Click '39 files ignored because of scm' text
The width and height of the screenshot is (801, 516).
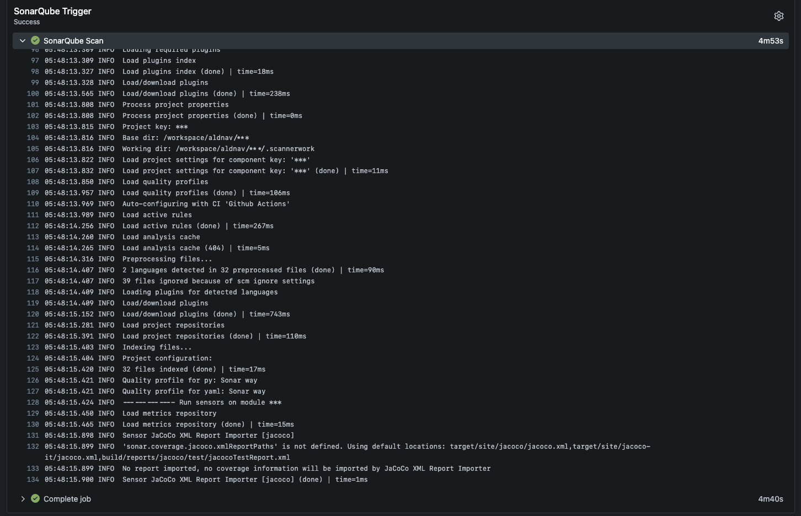(x=218, y=281)
